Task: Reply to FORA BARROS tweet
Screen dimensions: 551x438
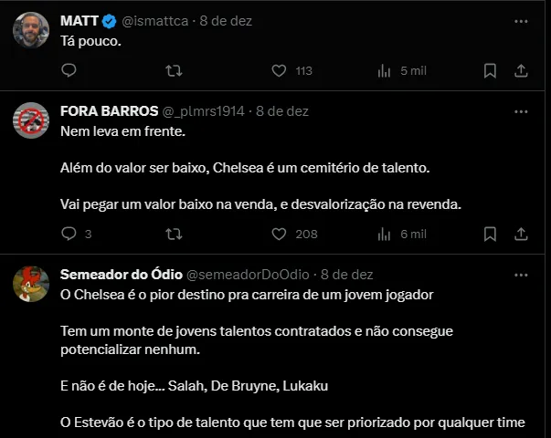Action: coord(69,234)
